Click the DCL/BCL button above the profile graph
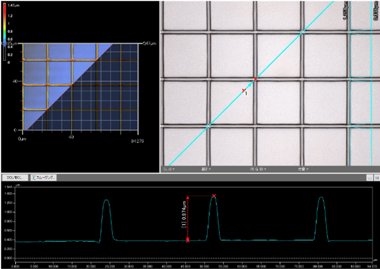The image size is (380, 269). [15, 178]
